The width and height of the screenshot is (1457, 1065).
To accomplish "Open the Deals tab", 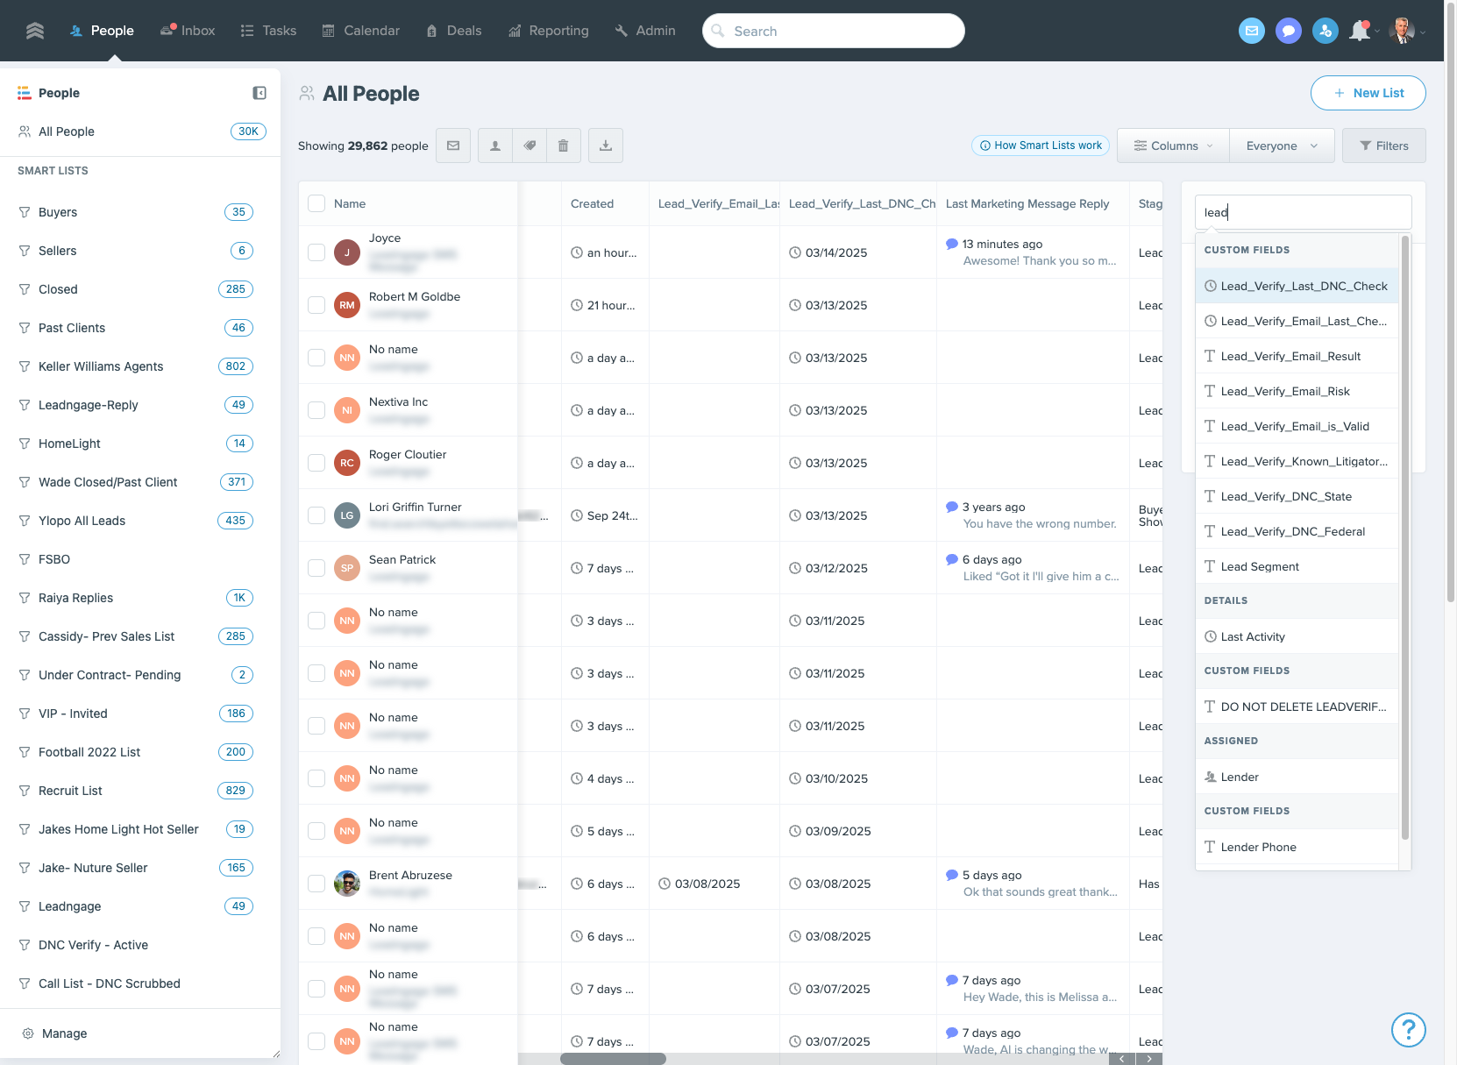I will click(453, 31).
